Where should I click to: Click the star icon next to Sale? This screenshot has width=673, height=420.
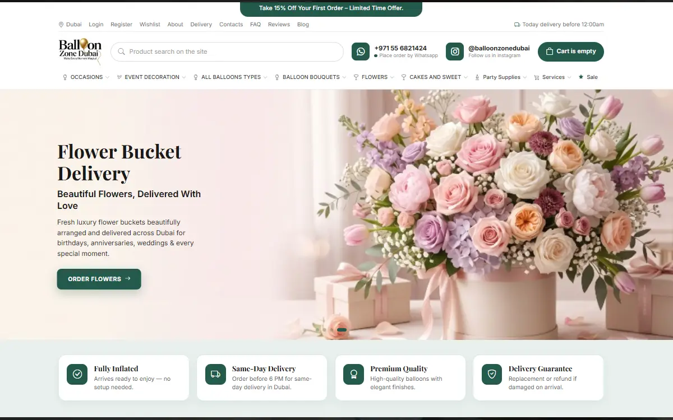coord(581,77)
